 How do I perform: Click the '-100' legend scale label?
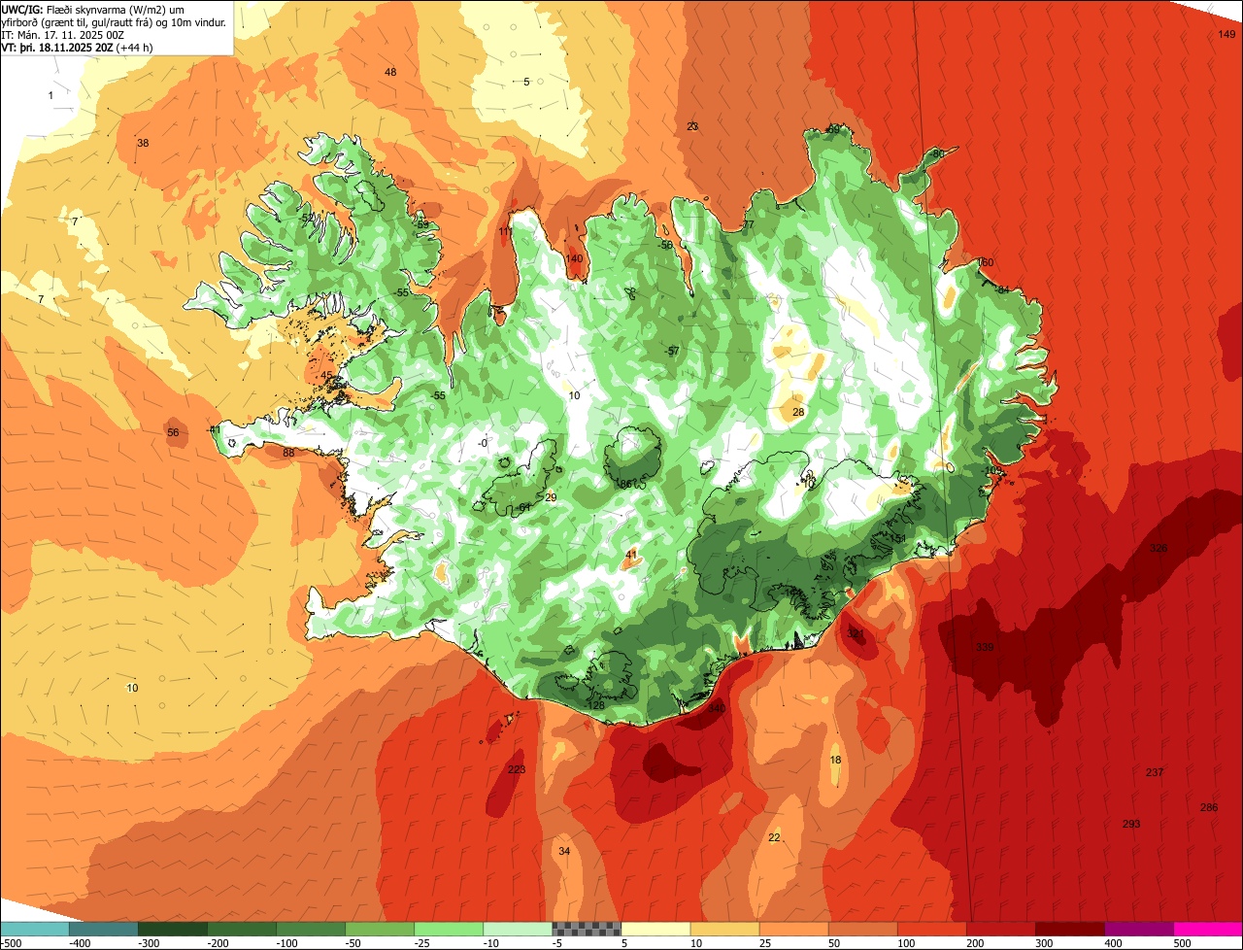click(288, 943)
